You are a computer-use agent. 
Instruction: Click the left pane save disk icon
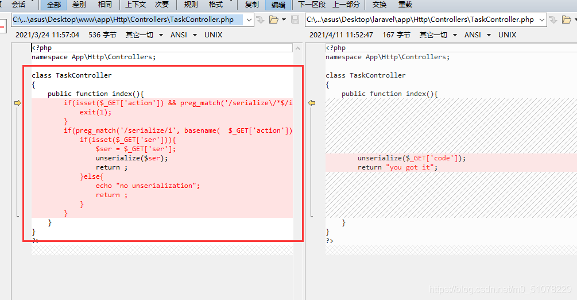[x=295, y=20]
